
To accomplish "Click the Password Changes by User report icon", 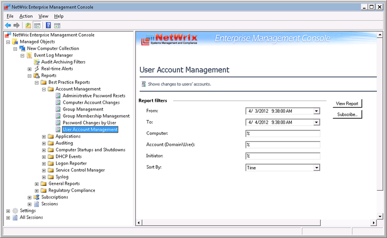I will pyautogui.click(x=58, y=123).
